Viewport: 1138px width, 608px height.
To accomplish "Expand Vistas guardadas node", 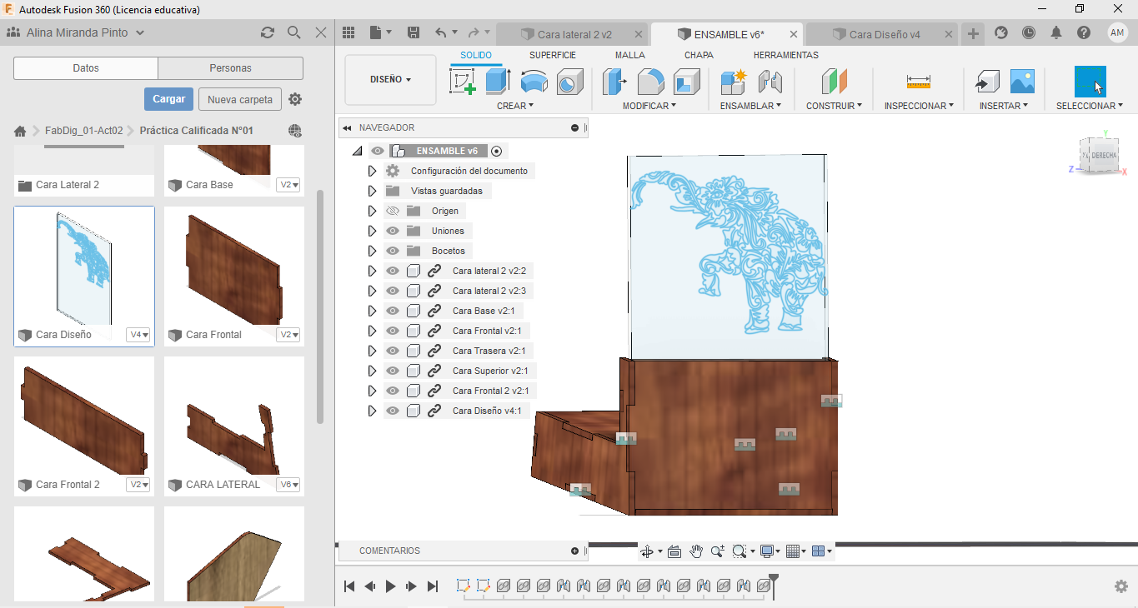I will [x=373, y=191].
